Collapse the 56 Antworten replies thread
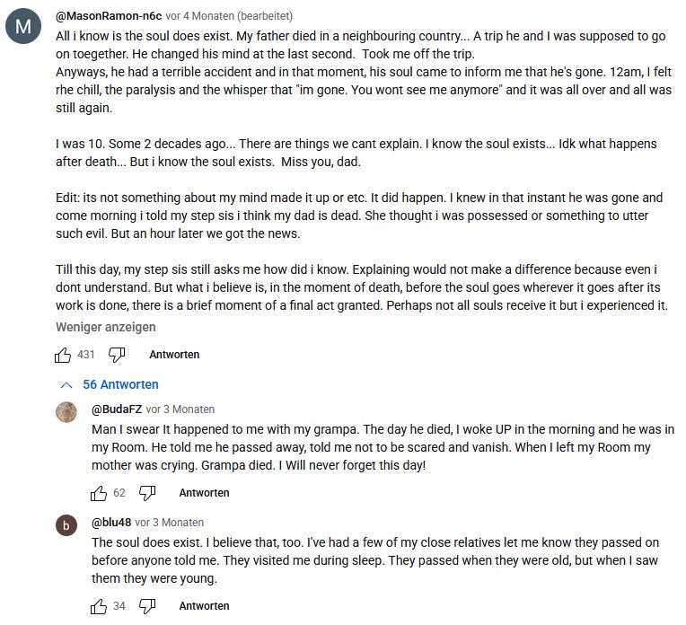This screenshot has width=686, height=625. (109, 384)
